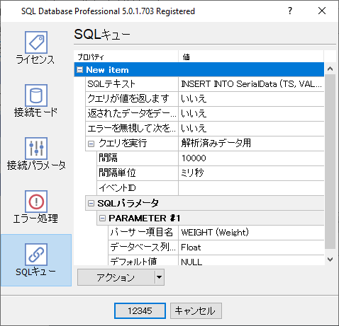The image size is (339, 326).
Task: Click the いいえ value for クエリが値を返します
Action: click(x=251, y=98)
